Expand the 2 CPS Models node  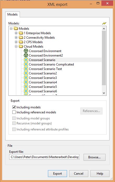click(16, 42)
